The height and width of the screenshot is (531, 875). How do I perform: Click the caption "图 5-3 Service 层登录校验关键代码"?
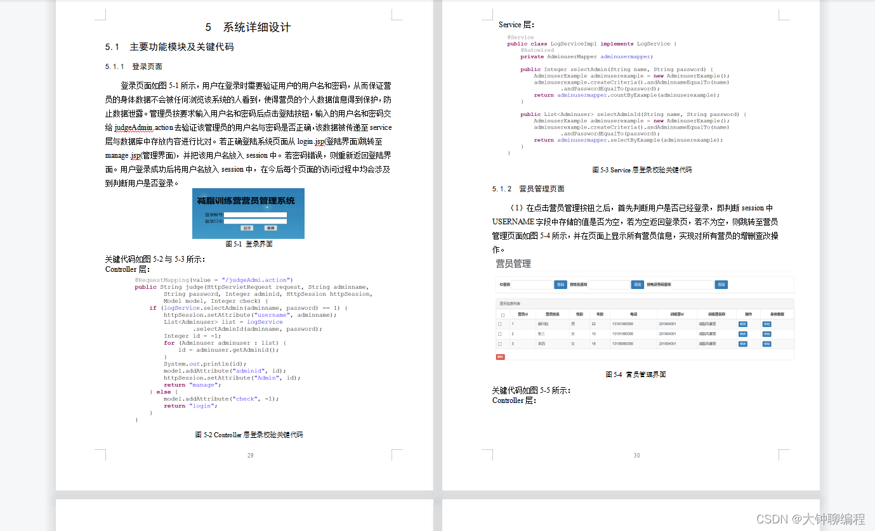point(642,170)
